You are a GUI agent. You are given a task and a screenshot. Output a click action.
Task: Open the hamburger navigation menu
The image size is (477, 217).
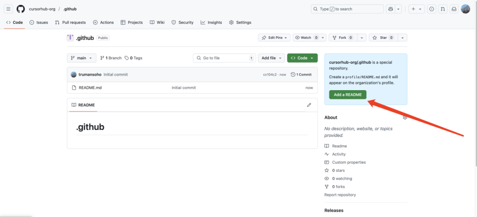point(9,9)
